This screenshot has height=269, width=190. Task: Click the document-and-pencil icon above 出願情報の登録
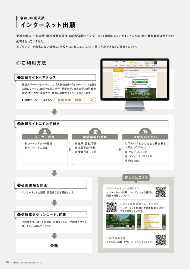click(x=95, y=132)
